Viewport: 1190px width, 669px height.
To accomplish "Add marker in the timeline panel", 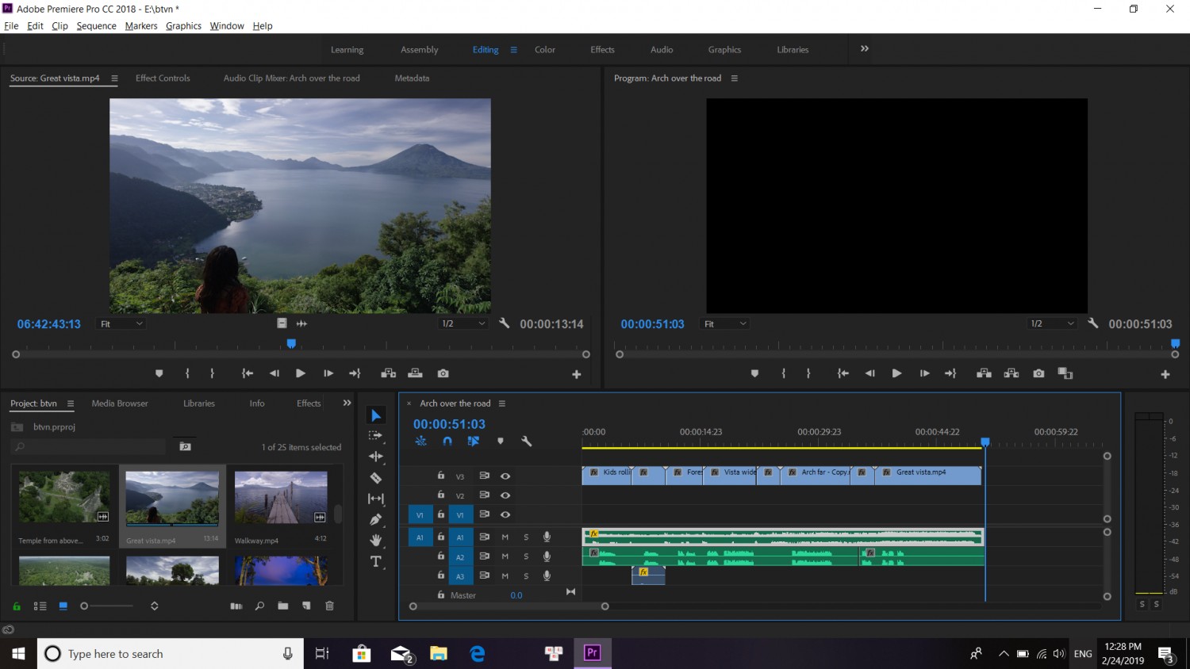I will coord(500,441).
